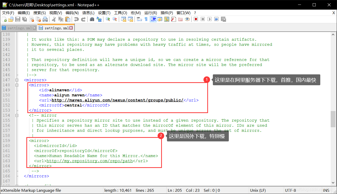Screen dimensions: 337x194
Task: Play back the recorded macro icon
Action: [x=210, y=19]
